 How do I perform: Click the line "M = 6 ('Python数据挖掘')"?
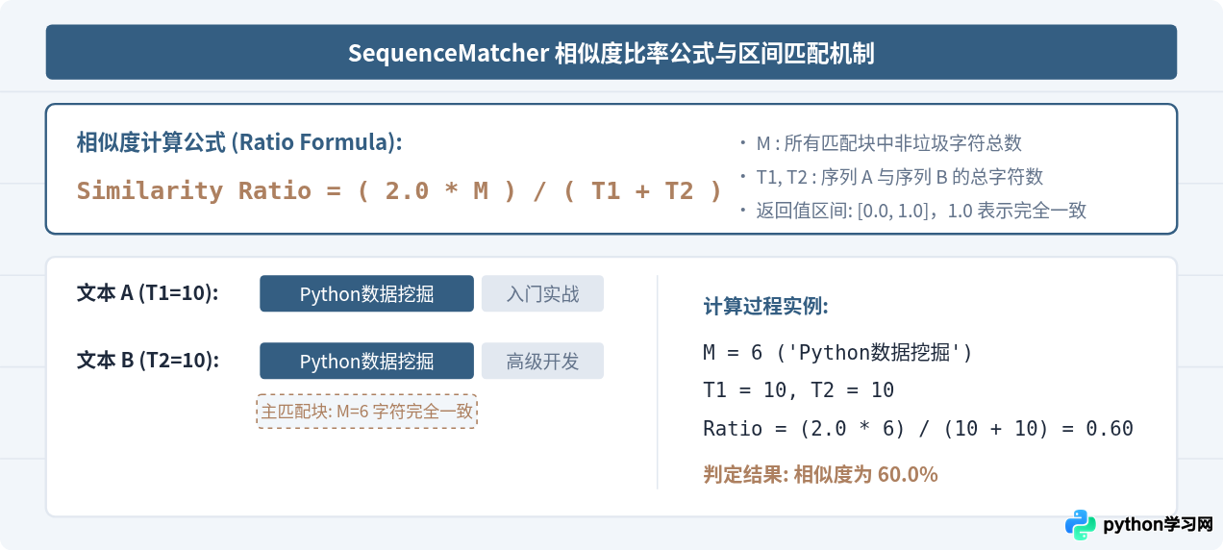coord(838,353)
